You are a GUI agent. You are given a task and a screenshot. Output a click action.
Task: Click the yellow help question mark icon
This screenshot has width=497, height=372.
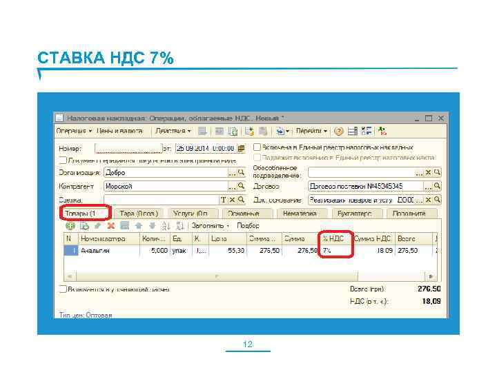(x=339, y=132)
